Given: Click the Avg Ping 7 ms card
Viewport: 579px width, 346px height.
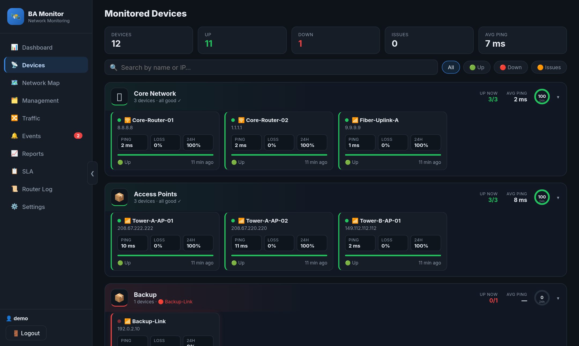Looking at the screenshot, I should click(x=522, y=40).
